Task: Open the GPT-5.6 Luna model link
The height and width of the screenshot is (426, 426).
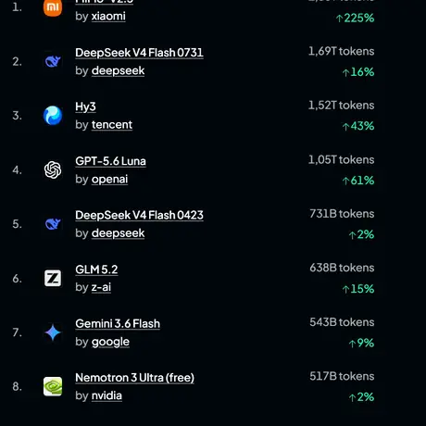Action: click(x=110, y=161)
